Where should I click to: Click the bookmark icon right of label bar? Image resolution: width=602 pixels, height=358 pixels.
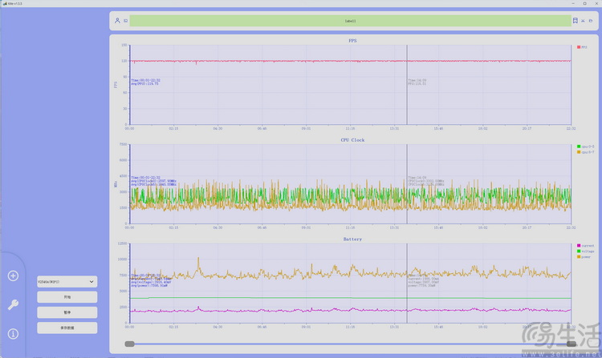click(x=575, y=20)
